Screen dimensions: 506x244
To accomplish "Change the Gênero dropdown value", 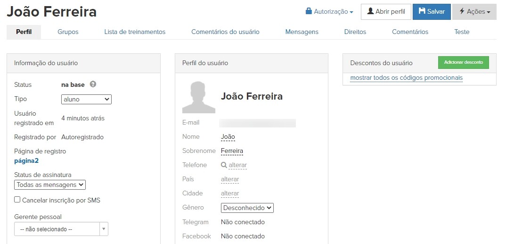I will (247, 208).
